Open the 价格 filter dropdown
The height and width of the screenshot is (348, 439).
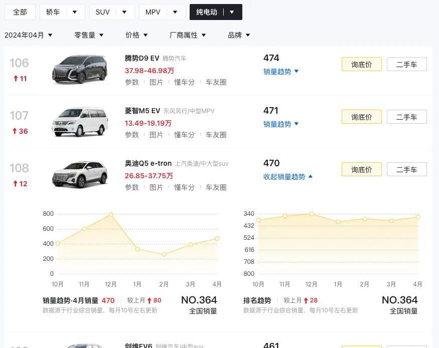(x=136, y=35)
